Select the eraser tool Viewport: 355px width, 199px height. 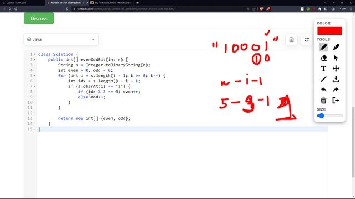click(323, 58)
